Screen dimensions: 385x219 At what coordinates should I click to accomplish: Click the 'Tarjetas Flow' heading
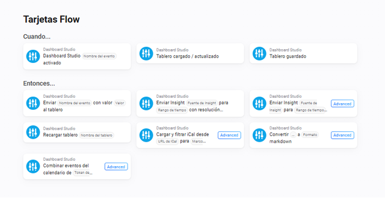[51, 19]
